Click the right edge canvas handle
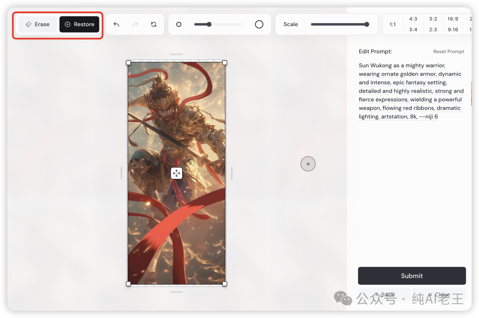The image size is (479, 318). coord(232,173)
